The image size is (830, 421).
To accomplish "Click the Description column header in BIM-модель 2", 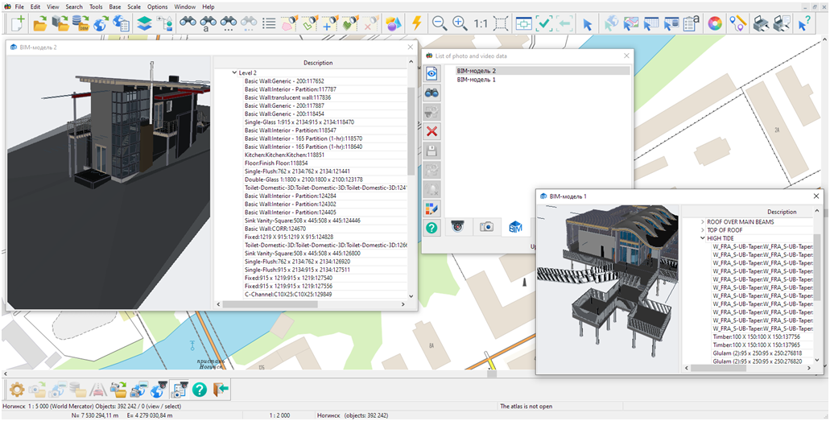I will point(317,63).
